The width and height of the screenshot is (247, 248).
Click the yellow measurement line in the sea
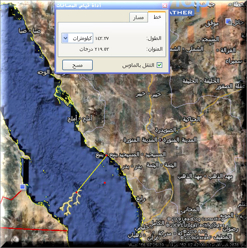[x=91, y=174]
